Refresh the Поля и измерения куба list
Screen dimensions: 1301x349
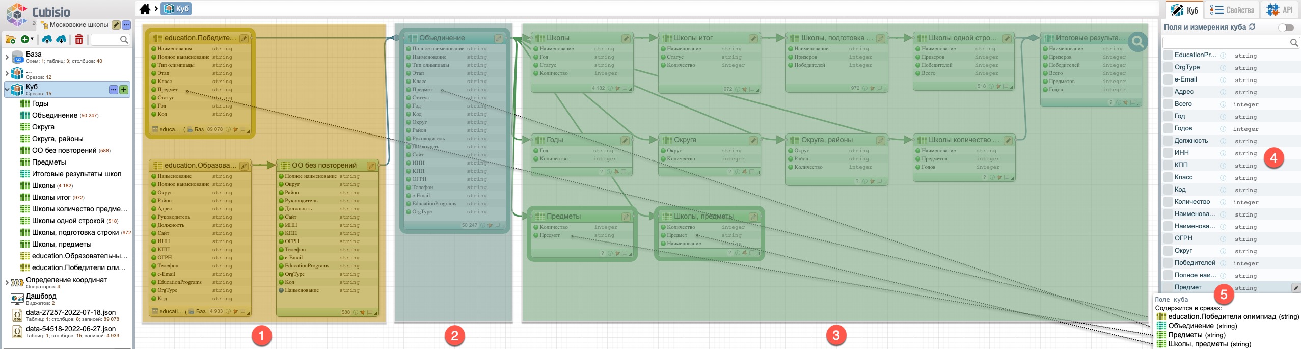click(1252, 27)
